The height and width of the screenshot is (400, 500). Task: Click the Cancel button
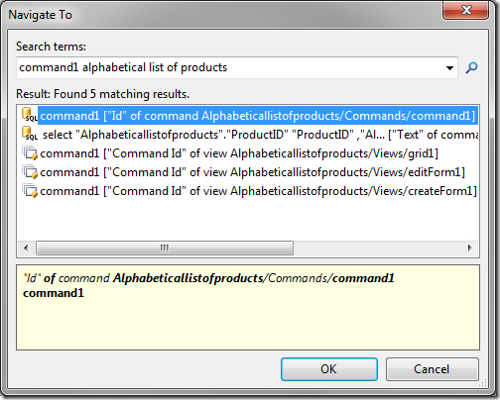pyautogui.click(x=432, y=369)
